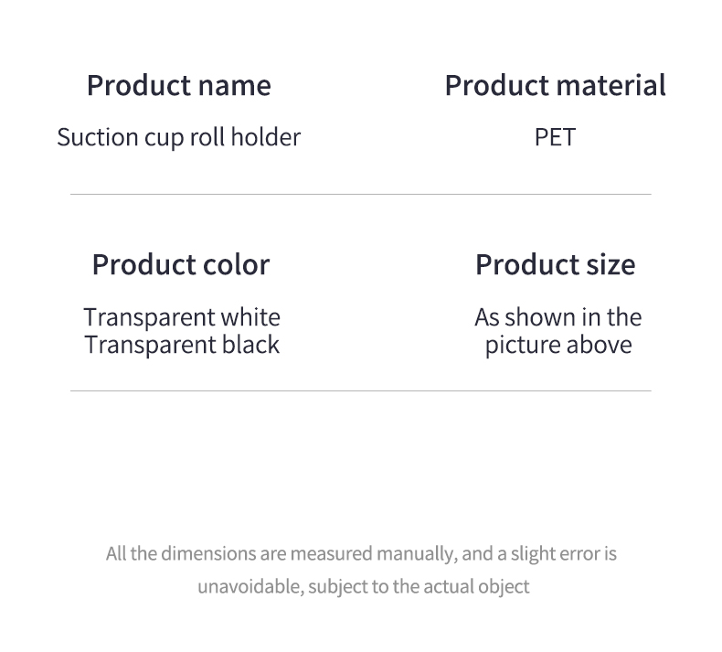Screen dimensions: 722x652
Task: Click the 'All the dimensions' disclaimer line
Action: coord(361,553)
